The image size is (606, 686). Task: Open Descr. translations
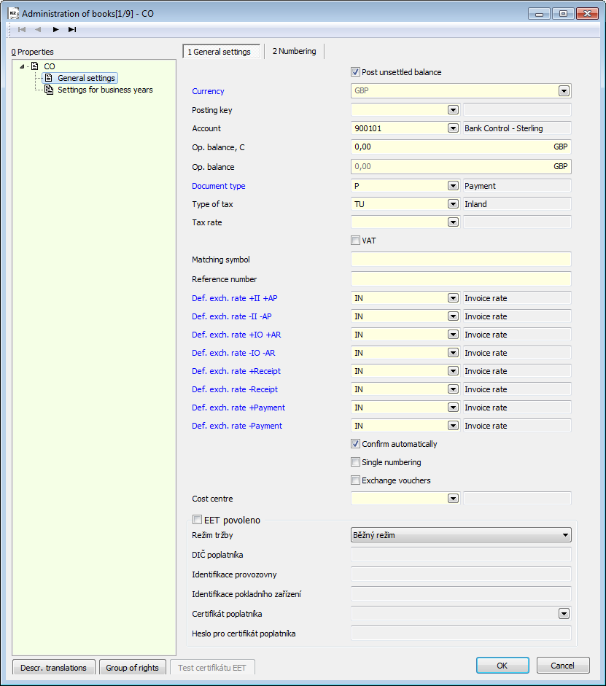(x=53, y=668)
